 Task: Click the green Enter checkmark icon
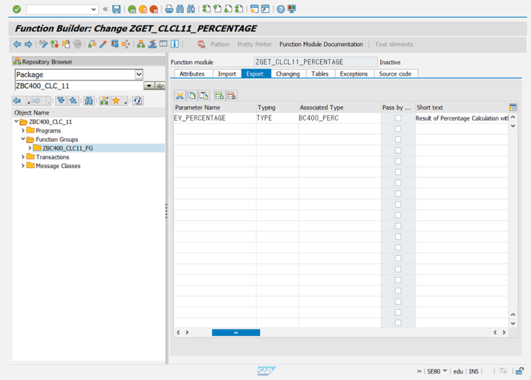[x=17, y=9]
